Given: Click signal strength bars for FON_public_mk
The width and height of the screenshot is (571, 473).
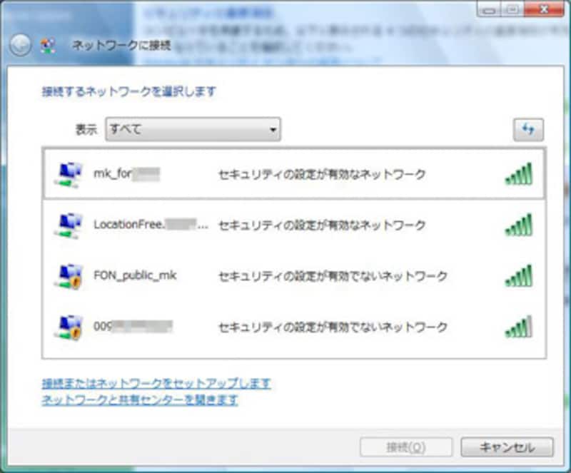Looking at the screenshot, I should [519, 276].
